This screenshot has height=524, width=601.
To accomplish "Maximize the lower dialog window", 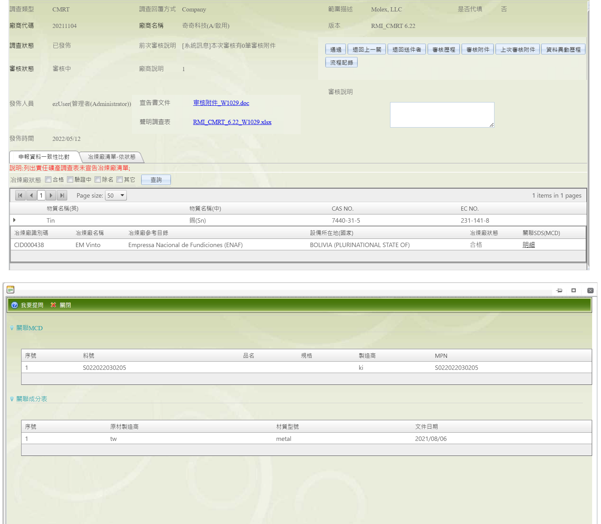I will pyautogui.click(x=574, y=290).
